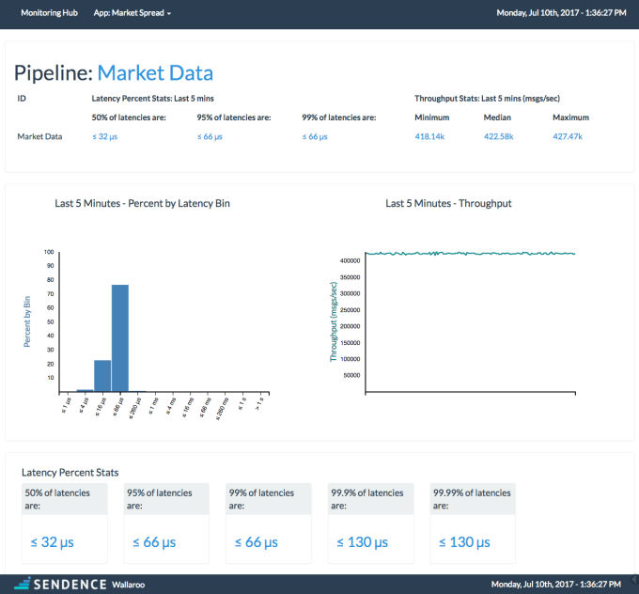Click the 99.99% of latencies stat card
The image size is (639, 594).
point(474,523)
